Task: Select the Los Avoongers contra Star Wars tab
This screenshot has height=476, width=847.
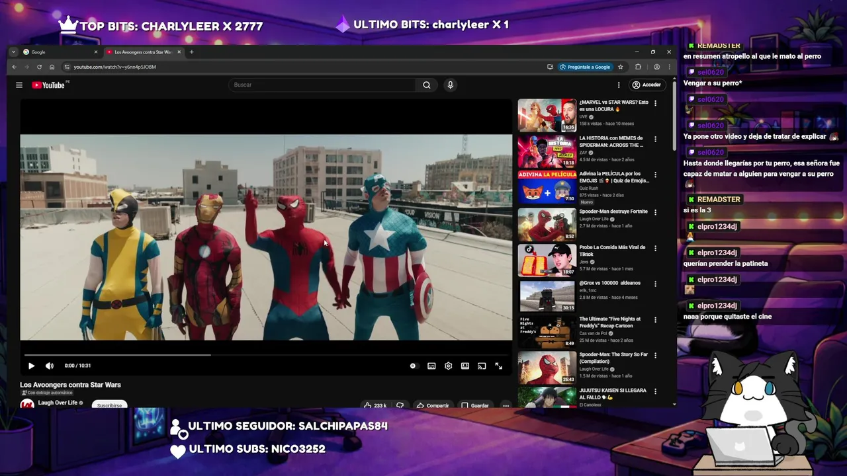Action: click(144, 52)
